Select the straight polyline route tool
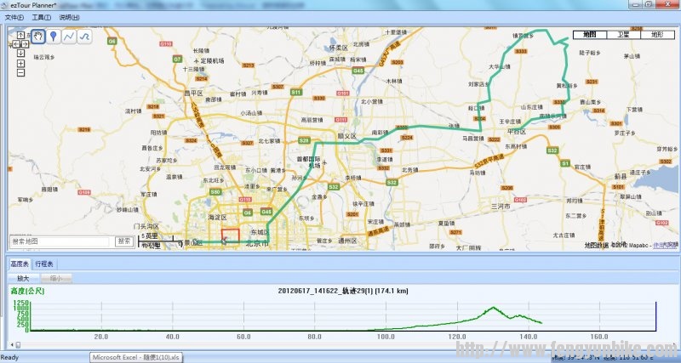The height and width of the screenshot is (363, 681). 70,37
